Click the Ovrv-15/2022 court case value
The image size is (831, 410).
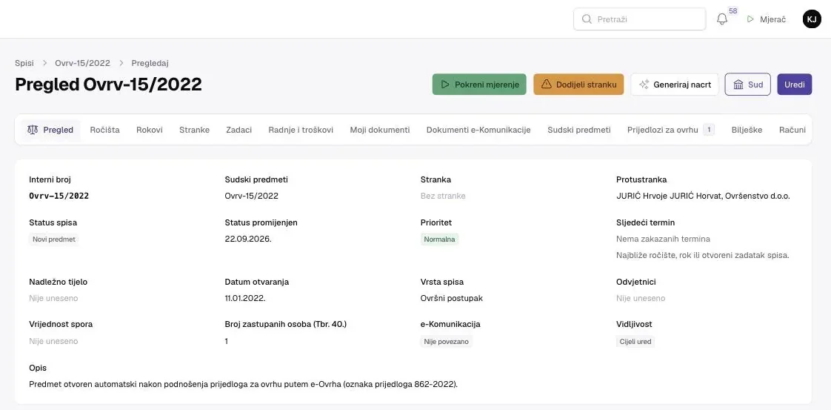(251, 196)
